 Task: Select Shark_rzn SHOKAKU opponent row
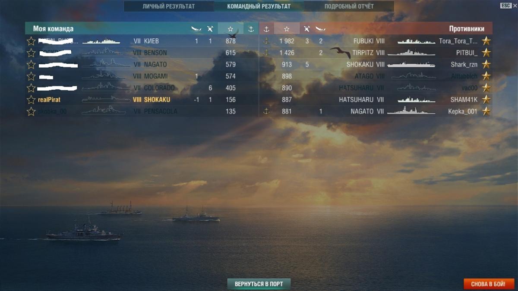pos(376,65)
